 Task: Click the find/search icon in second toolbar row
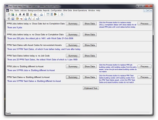(9, 19)
